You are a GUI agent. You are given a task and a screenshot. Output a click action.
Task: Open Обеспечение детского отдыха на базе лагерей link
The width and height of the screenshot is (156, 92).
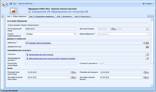pos(52,59)
